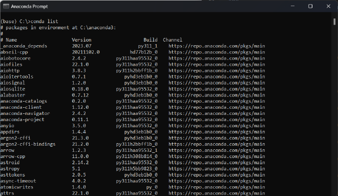Screen dimensions: 338x196
Task: Click package name 'anyio'
Action: (x=7, y=126)
